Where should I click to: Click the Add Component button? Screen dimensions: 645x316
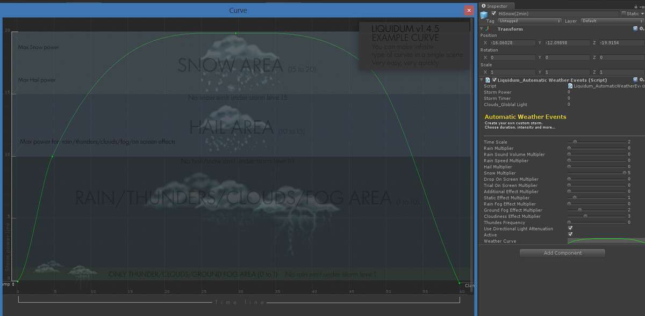[562, 253]
